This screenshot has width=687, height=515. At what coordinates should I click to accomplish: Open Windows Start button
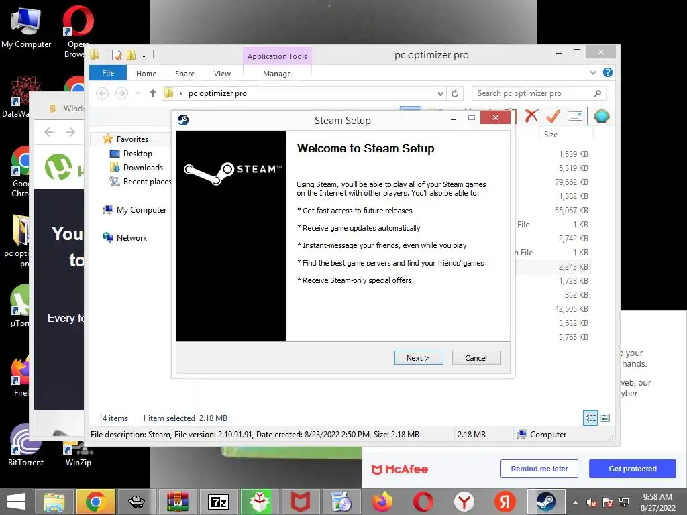(16, 502)
